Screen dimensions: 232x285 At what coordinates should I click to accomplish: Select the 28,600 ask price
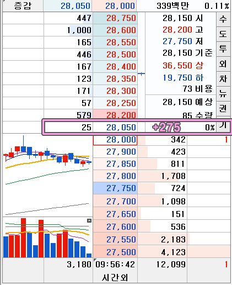[115, 30]
